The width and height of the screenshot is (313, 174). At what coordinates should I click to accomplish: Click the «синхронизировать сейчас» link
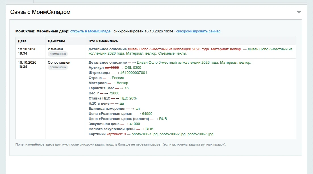point(198,31)
